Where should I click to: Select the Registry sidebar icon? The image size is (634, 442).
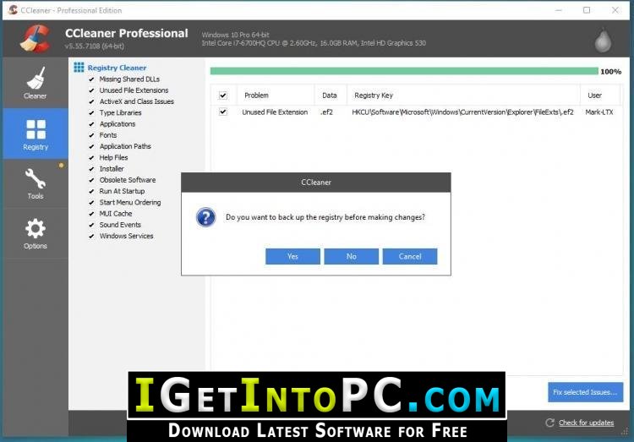36,134
